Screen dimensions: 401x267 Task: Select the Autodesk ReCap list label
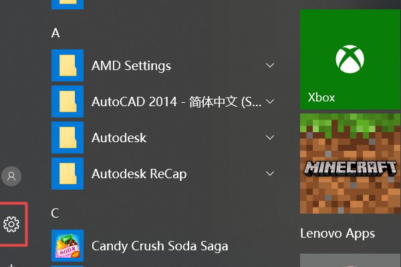[x=139, y=174]
